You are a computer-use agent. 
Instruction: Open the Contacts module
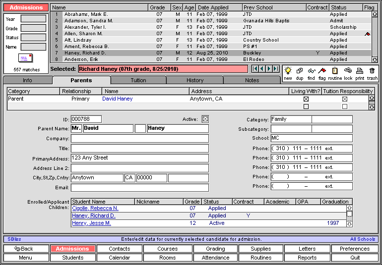coord(120,249)
